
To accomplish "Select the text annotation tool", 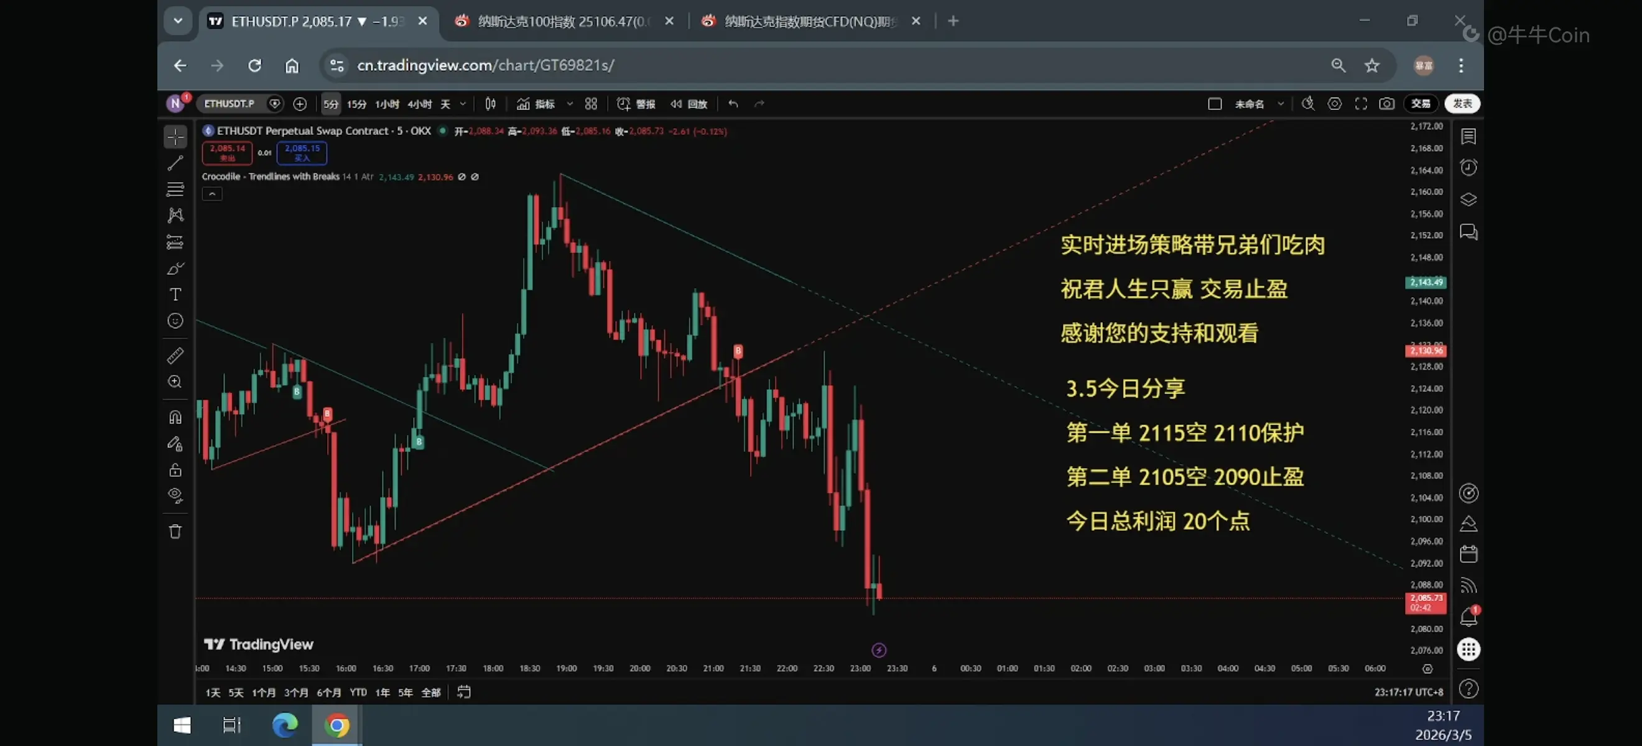I will [x=175, y=294].
